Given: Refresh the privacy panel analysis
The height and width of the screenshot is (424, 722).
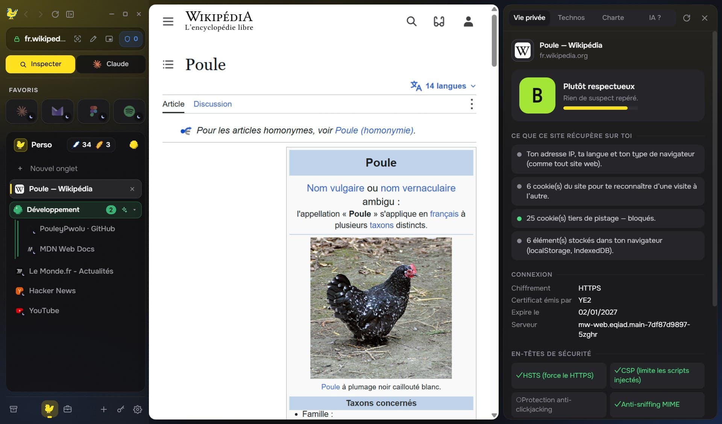Looking at the screenshot, I should [x=687, y=18].
